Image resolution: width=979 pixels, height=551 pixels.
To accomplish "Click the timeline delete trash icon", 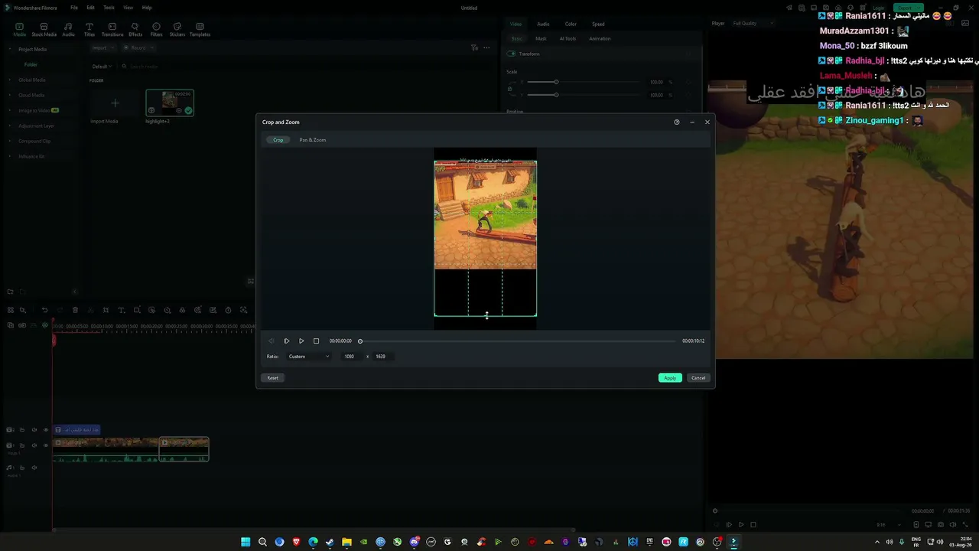I will (x=75, y=310).
